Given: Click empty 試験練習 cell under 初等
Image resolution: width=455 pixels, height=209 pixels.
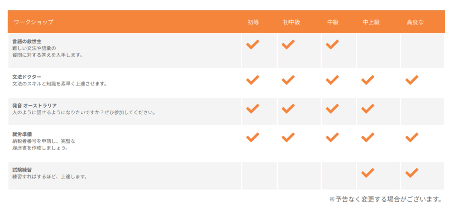Looking at the screenshot, I should pyautogui.click(x=259, y=176).
